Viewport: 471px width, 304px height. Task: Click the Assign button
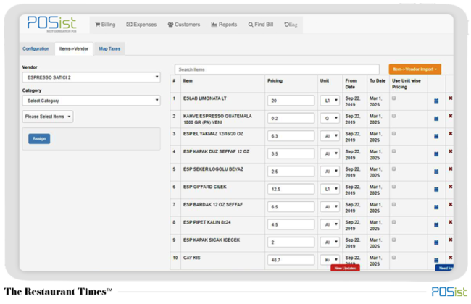tap(39, 139)
